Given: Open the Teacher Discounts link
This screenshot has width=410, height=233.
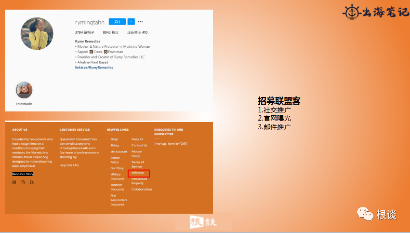Looking at the screenshot, I should (x=118, y=187).
